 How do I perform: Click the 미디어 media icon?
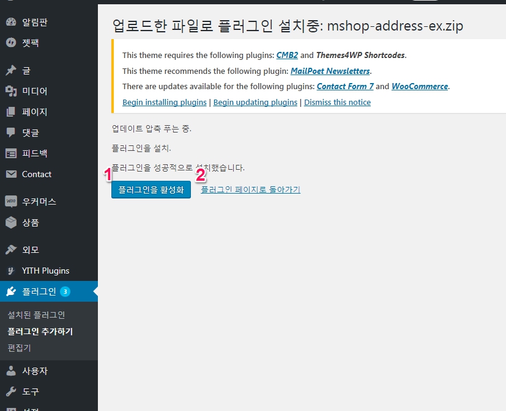point(11,91)
